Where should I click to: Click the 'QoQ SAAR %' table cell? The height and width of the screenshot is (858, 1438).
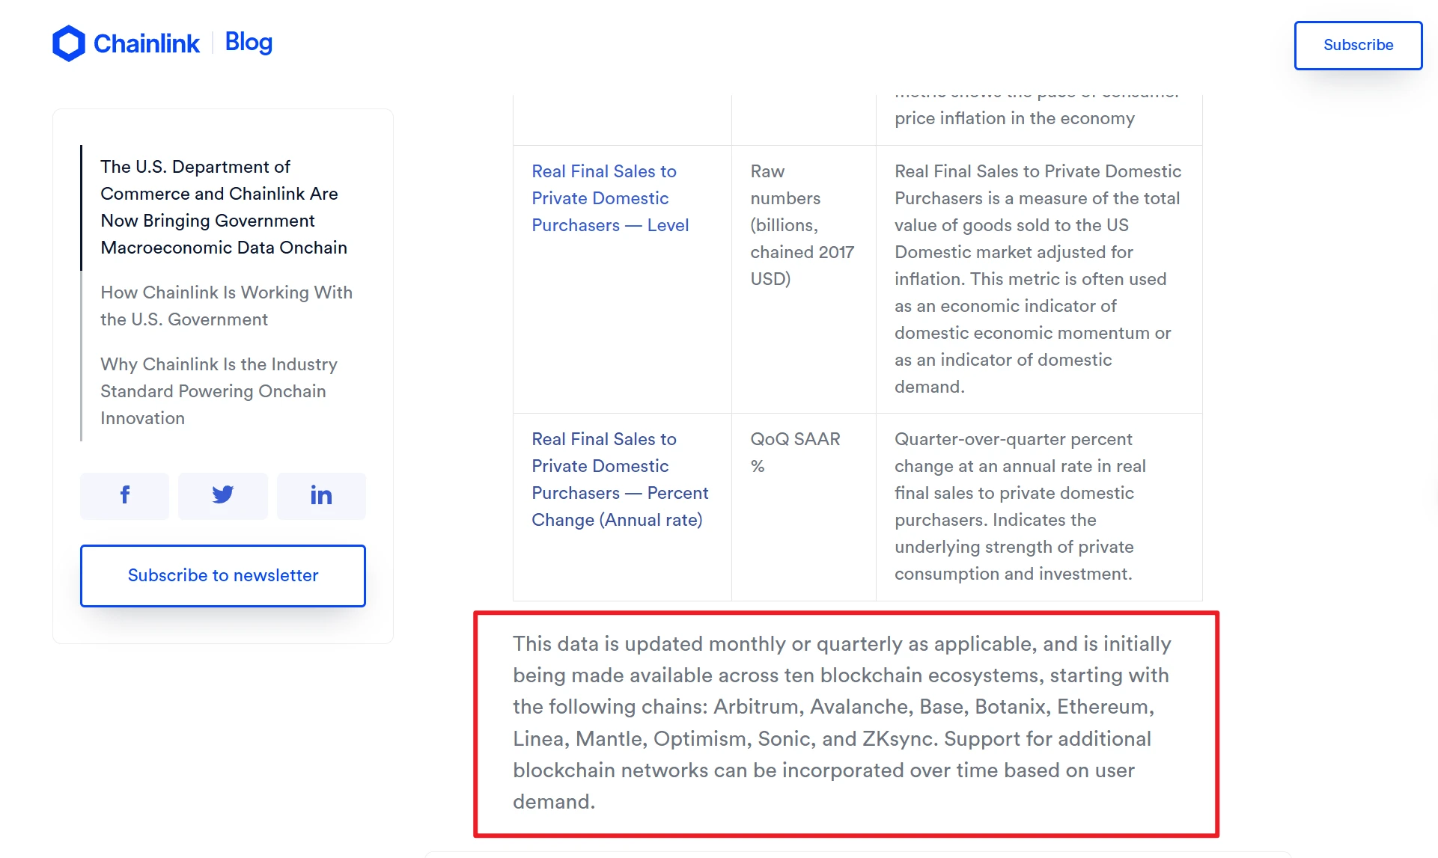(x=795, y=452)
